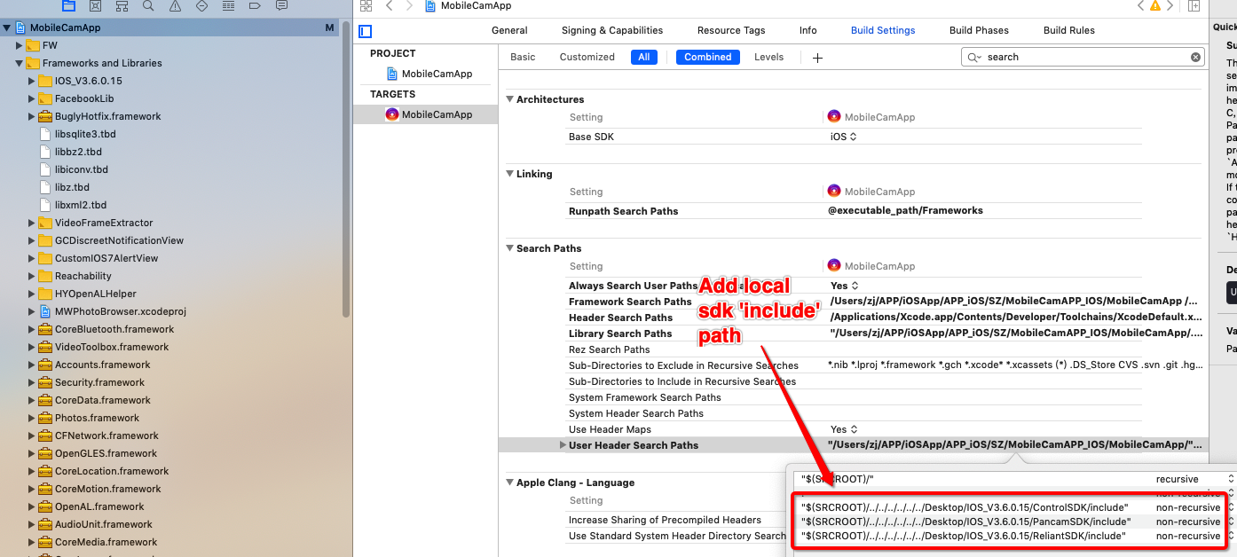This screenshot has height=557, width=1237.
Task: Click the build settings search input
Action: pyautogui.click(x=1084, y=57)
